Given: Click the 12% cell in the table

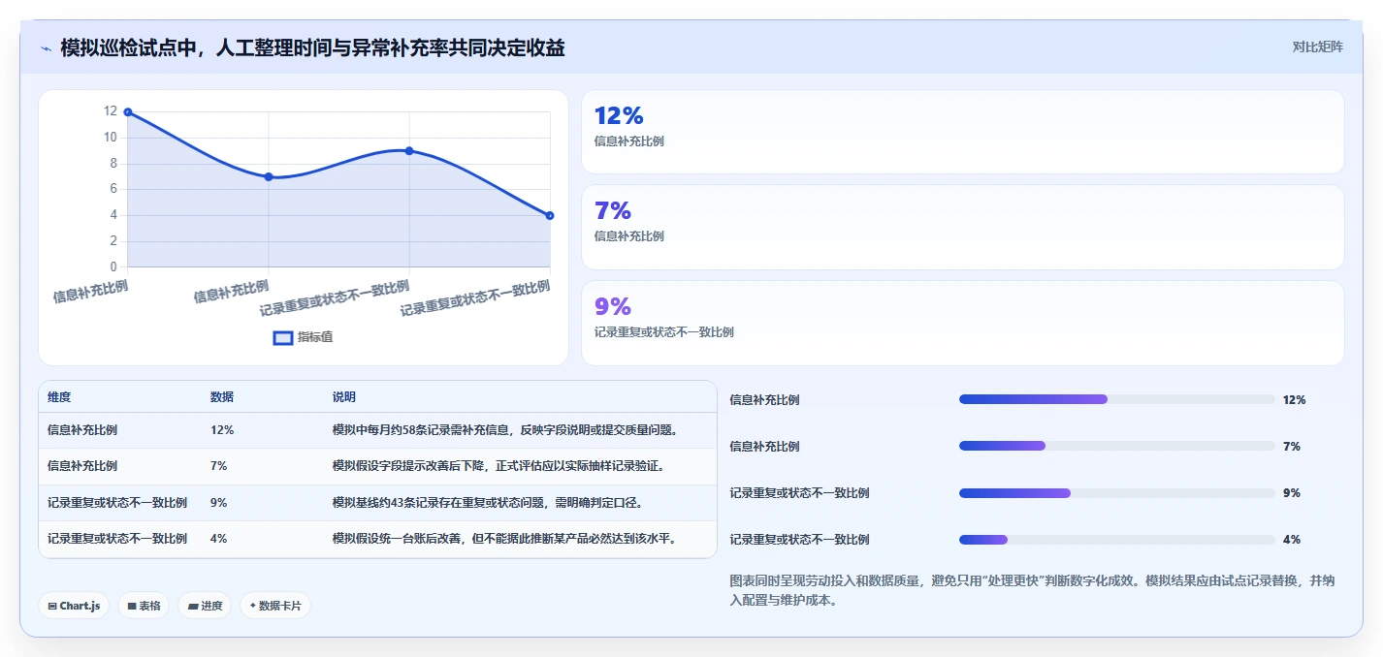Looking at the screenshot, I should (222, 430).
